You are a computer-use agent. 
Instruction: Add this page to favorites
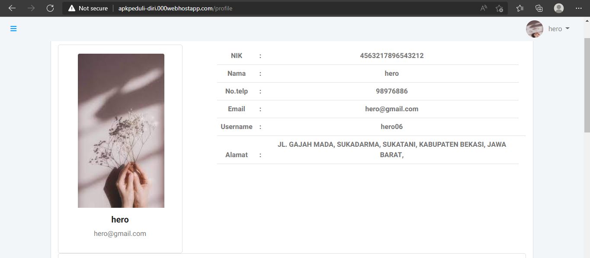[x=499, y=8]
